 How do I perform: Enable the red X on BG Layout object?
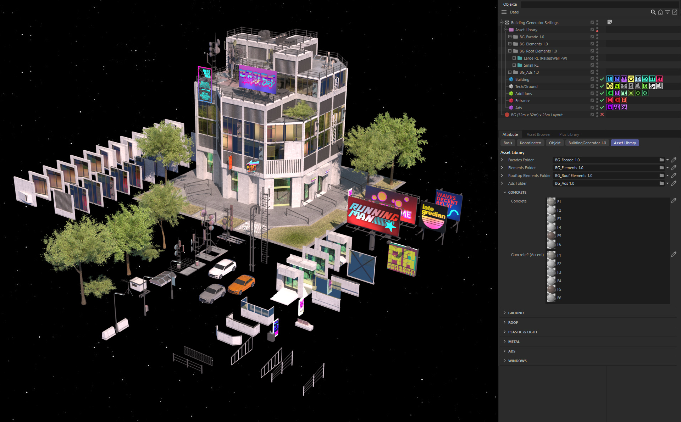click(602, 115)
